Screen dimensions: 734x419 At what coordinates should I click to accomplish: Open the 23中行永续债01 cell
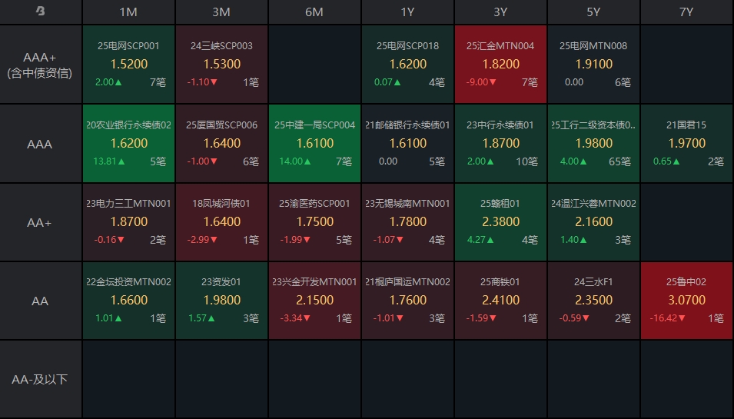tap(500, 143)
